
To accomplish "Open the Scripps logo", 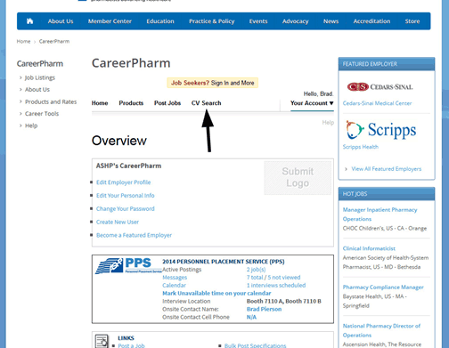I will [381, 130].
